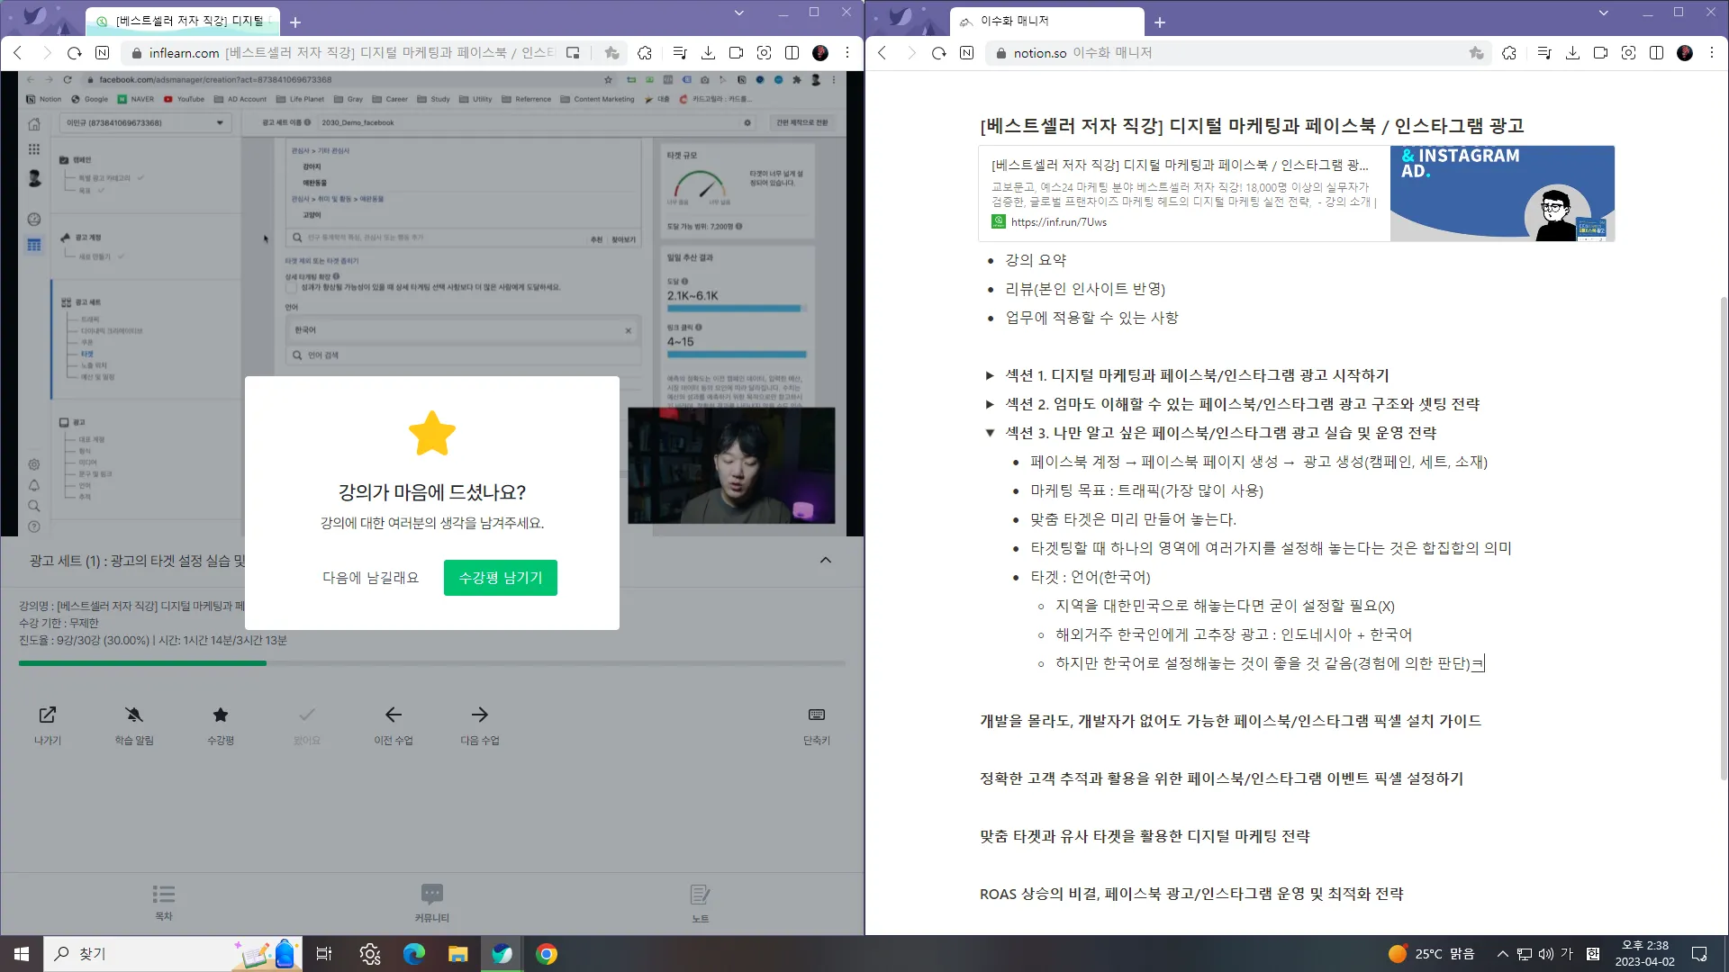The image size is (1729, 972).
Task: Click 다음에 남길래요 in the dialog
Action: 371,578
